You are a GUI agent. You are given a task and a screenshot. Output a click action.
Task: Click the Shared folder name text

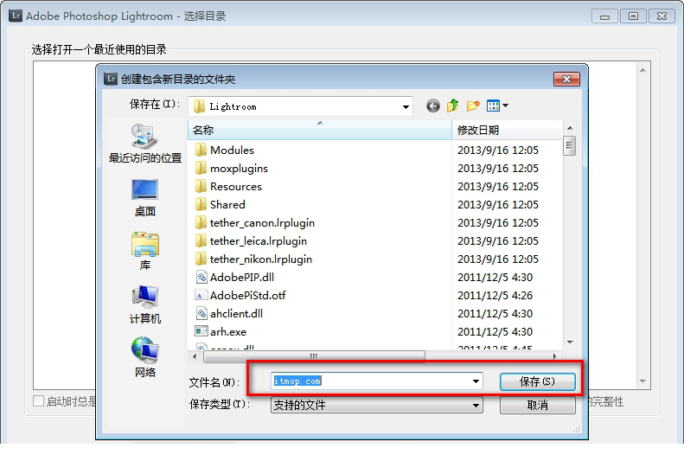click(227, 204)
